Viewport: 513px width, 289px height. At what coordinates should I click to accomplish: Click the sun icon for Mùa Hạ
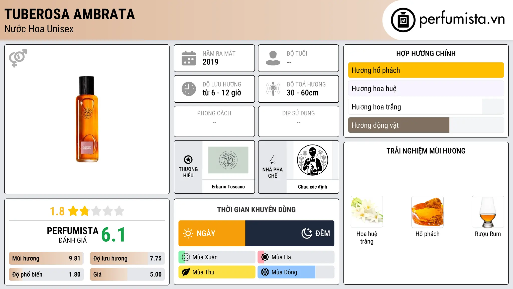pos(265,257)
